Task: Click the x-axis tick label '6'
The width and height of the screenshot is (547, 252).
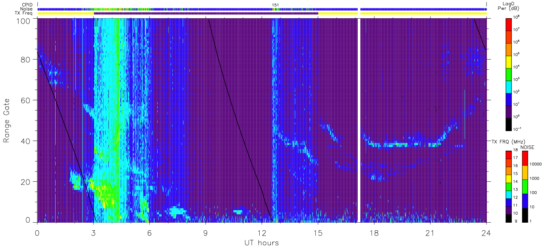Action: [x=149, y=232]
